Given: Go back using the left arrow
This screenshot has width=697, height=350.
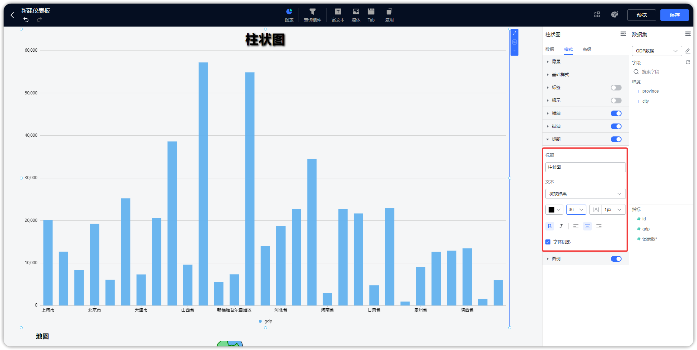Looking at the screenshot, I should click(x=12, y=15).
